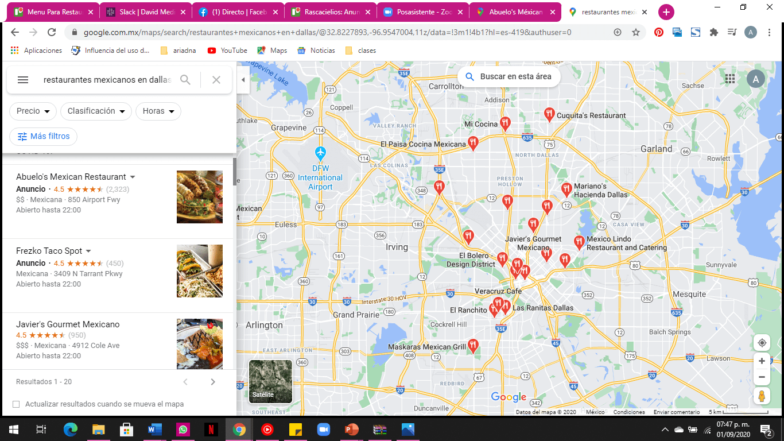
Task: Switch to Posasistente Zoom tab
Action: [x=423, y=12]
